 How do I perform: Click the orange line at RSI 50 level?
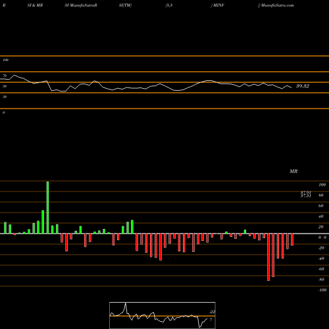pyautogui.click(x=164, y=82)
